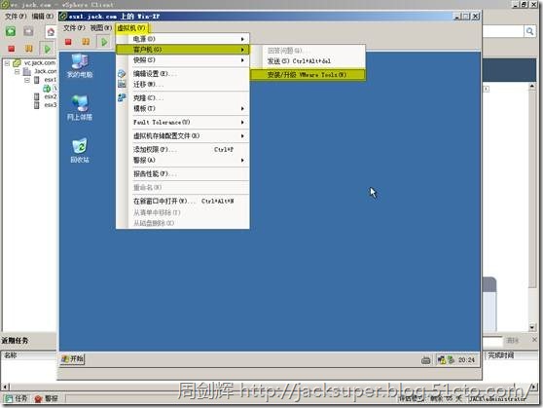Select the 我的电脑 desktop icon
Screen dimensions: 543x408
[80, 66]
